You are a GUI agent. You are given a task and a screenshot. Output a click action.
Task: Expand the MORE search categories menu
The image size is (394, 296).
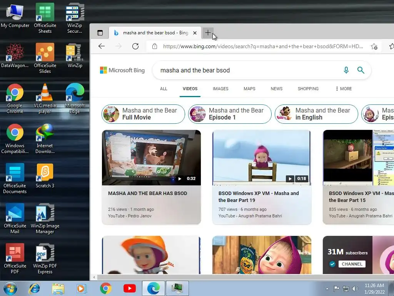[344, 89]
